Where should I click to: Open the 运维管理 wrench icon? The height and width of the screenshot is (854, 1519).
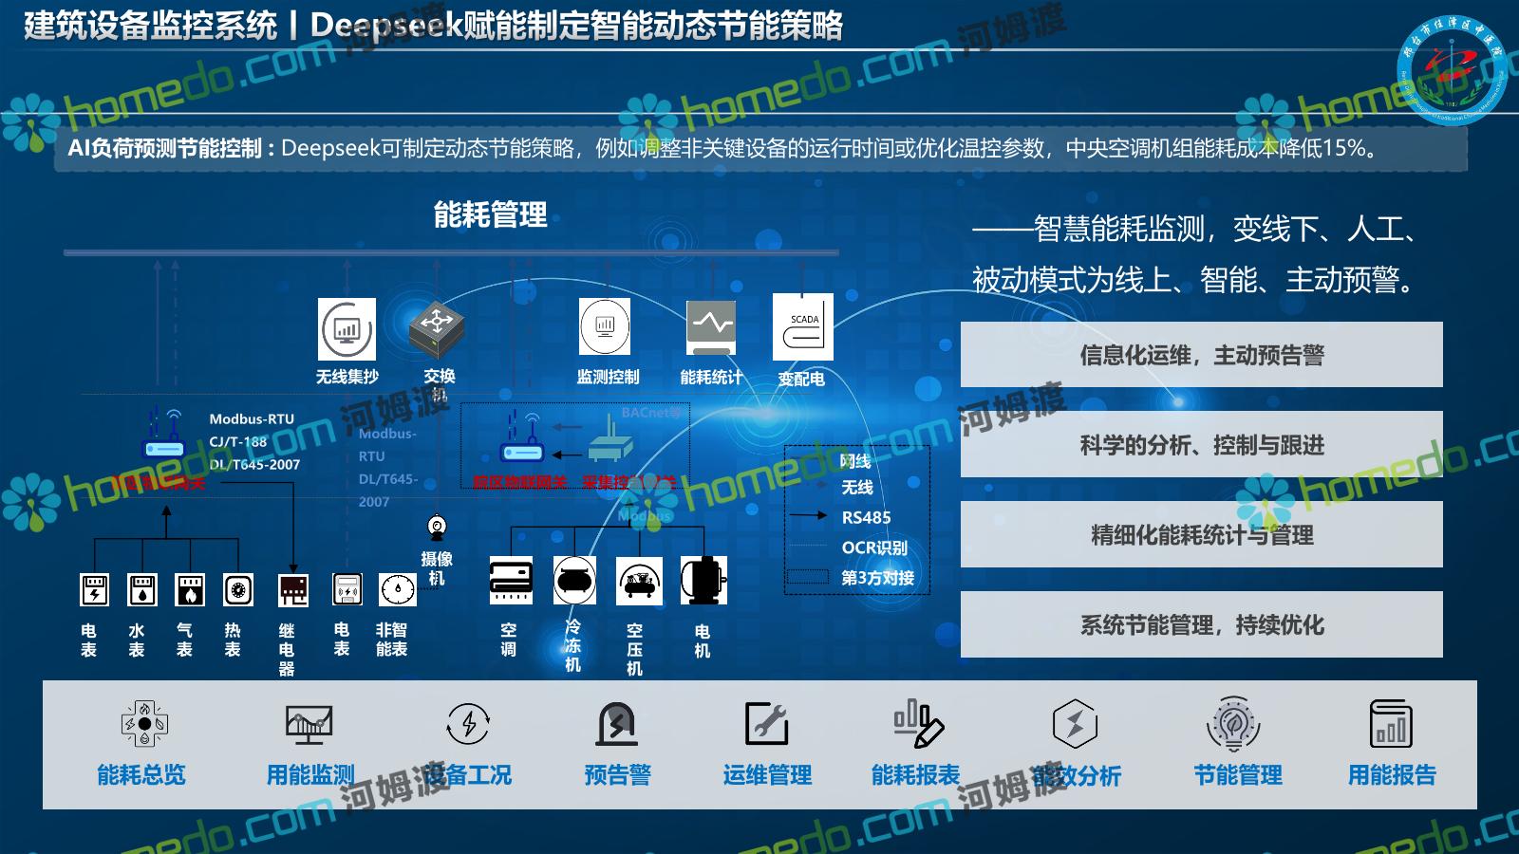tap(767, 724)
